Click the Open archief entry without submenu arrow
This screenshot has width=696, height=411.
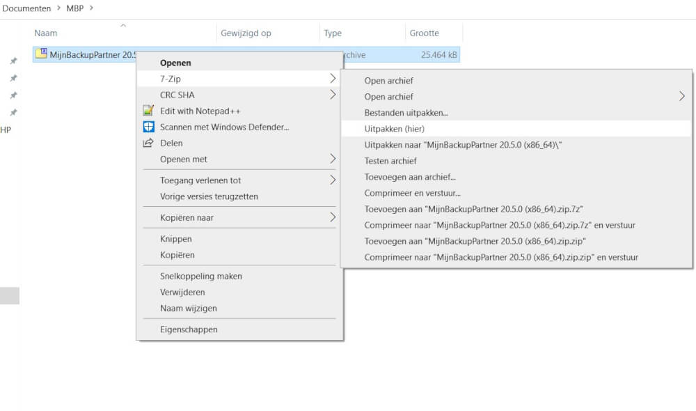pyautogui.click(x=388, y=80)
